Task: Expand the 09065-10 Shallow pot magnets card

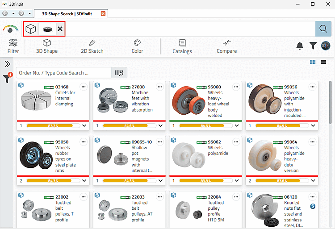Action: [161, 181]
